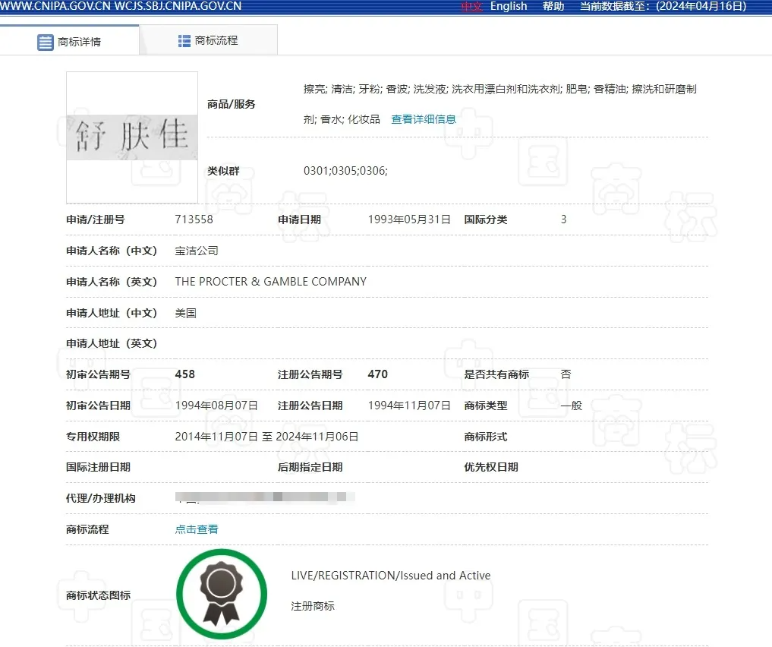Image resolution: width=772 pixels, height=647 pixels.
Task: Click international class value 3
Action: (564, 219)
